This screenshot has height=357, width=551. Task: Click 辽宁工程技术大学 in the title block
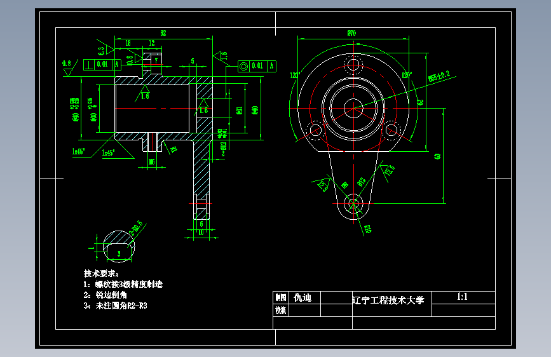click(388, 300)
